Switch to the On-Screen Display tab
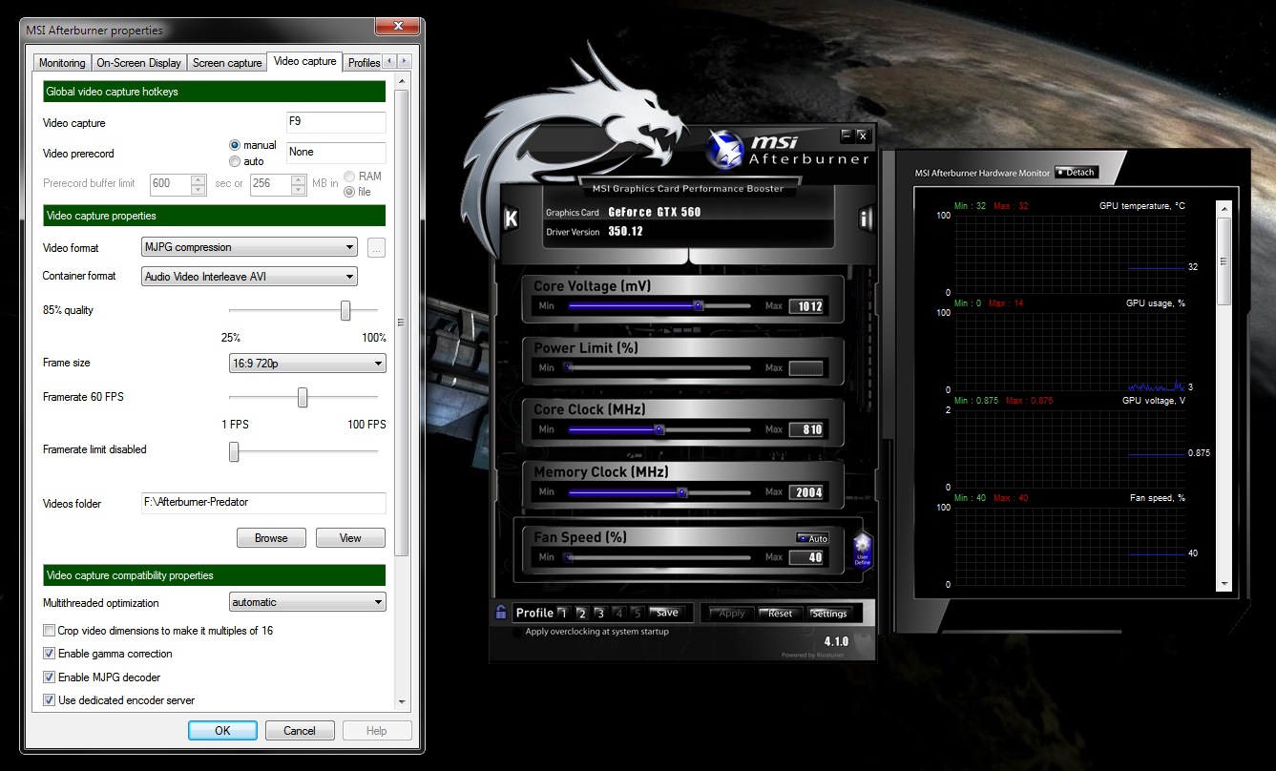 point(139,63)
